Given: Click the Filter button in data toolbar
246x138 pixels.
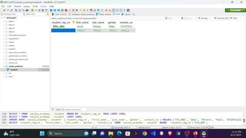Looking at the screenshot, I should [x=234, y=18].
